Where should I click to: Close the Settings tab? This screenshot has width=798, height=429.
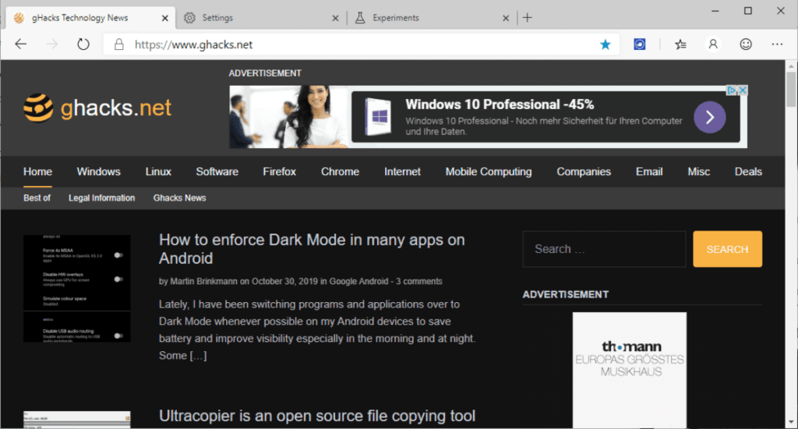click(x=335, y=17)
